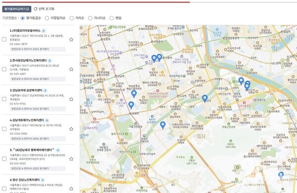Click 2023 정기평가 tag under 강남세곡 행복케어재가센터
The image size is (297, 193).
tap(38, 169)
